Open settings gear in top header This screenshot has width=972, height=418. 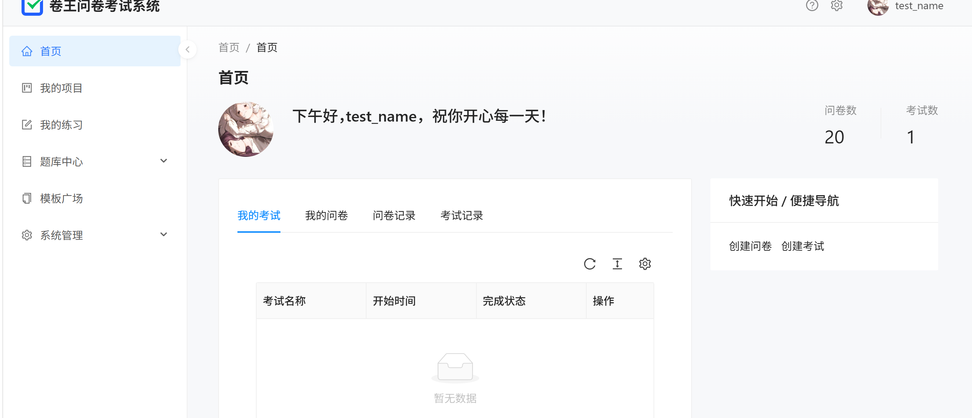pyautogui.click(x=836, y=6)
